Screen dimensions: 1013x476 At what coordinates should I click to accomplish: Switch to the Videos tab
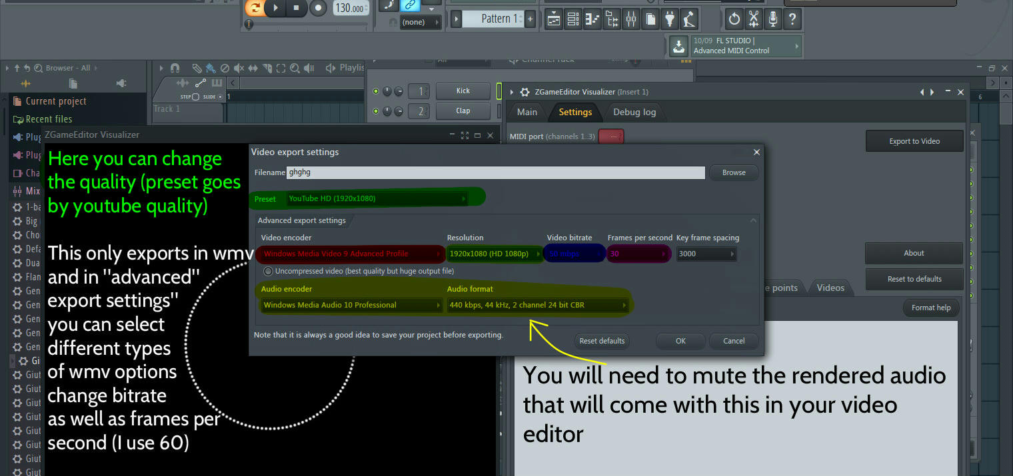point(830,288)
